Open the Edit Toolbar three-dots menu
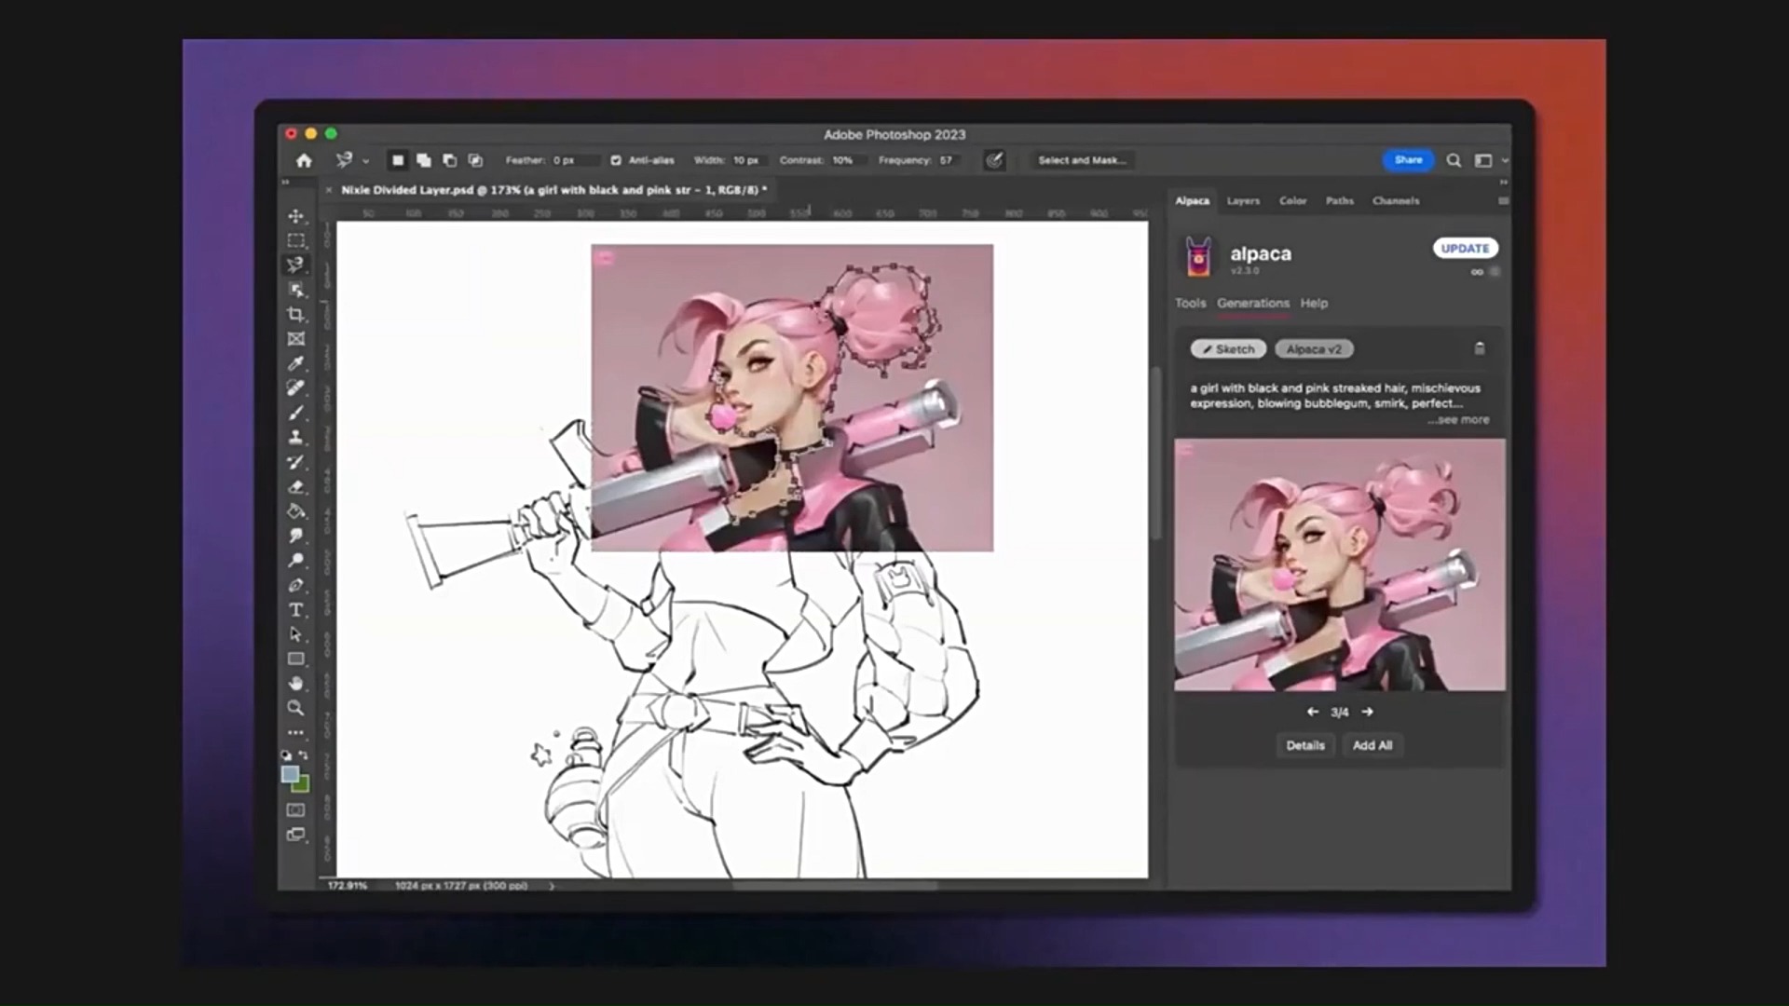Viewport: 1789px width, 1006px height. click(x=296, y=732)
